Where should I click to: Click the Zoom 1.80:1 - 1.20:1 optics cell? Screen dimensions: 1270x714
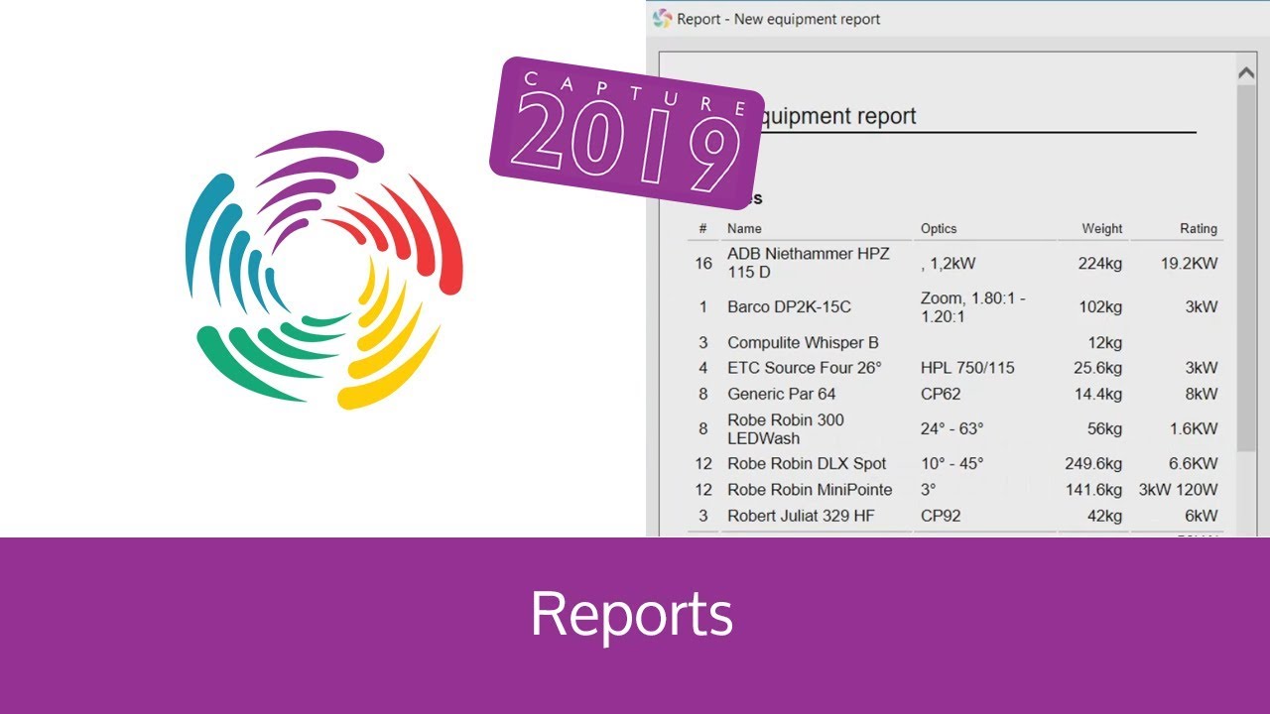tap(973, 306)
